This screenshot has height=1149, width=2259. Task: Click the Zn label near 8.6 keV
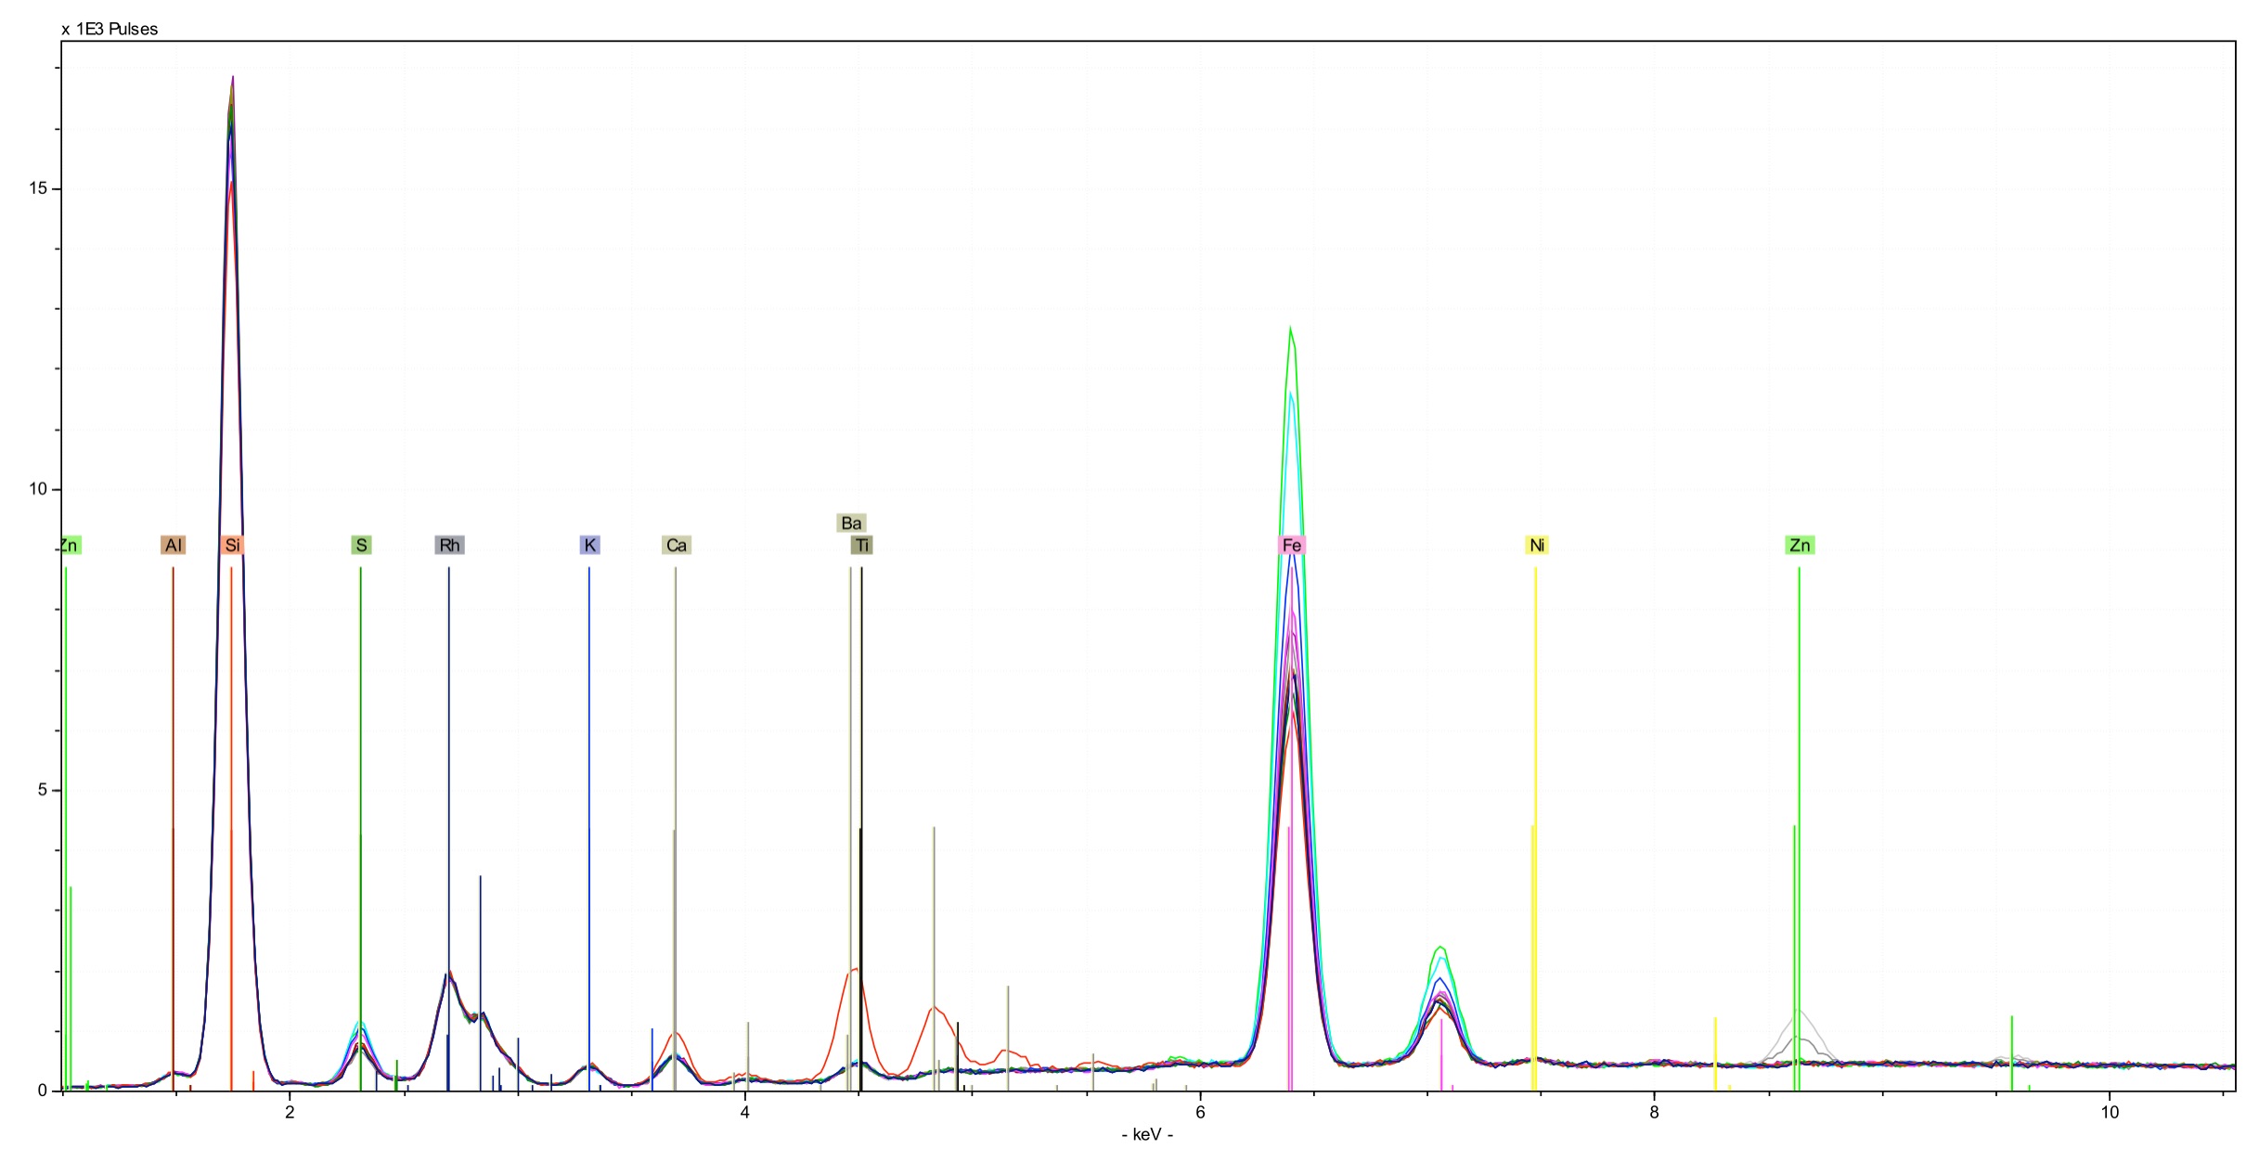click(x=1799, y=545)
